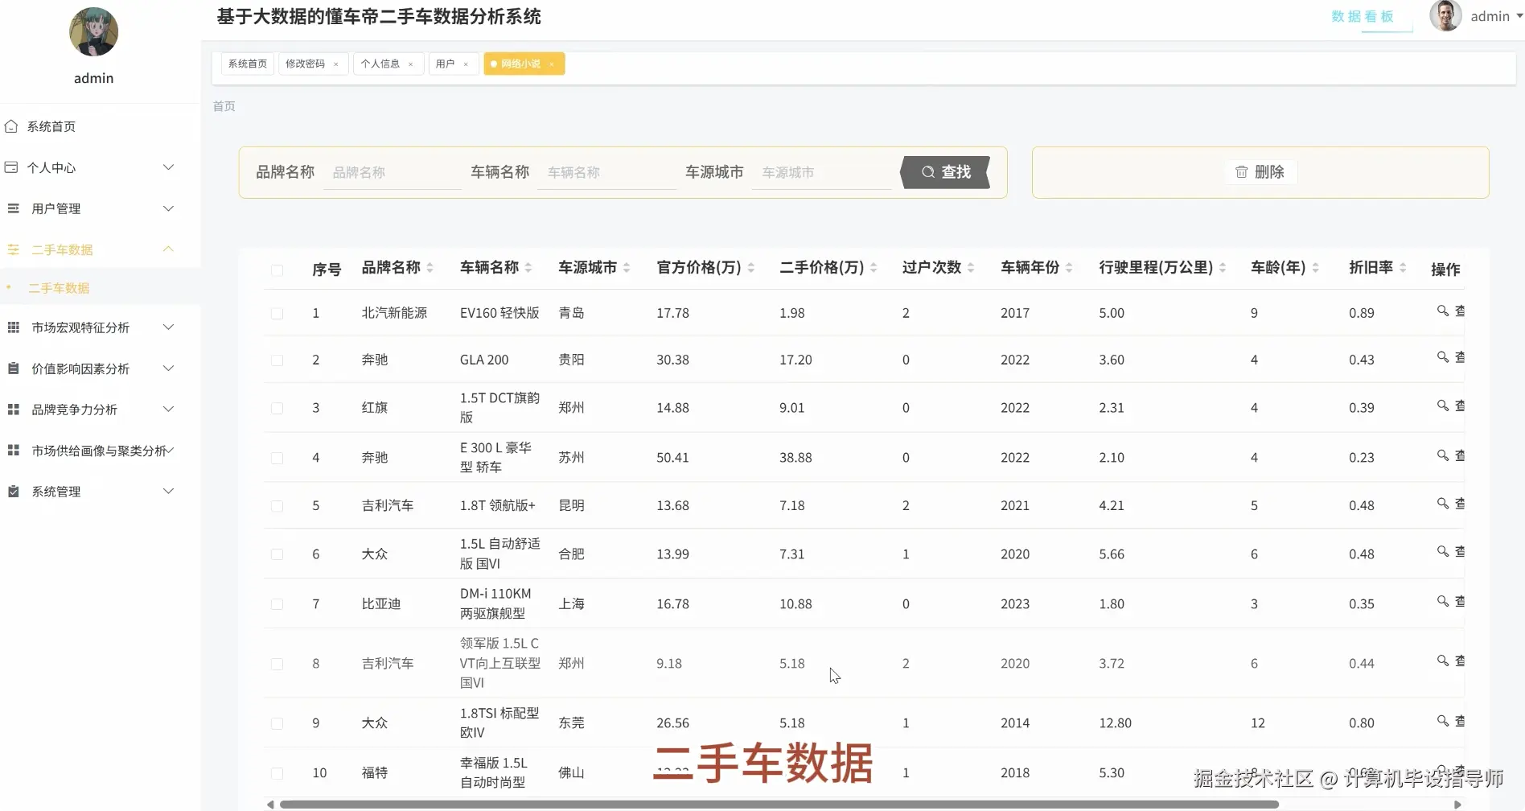Viewport: 1525px width, 811px height.
Task: Expand the 市场宏观特征分析 chevron
Action: 169,327
